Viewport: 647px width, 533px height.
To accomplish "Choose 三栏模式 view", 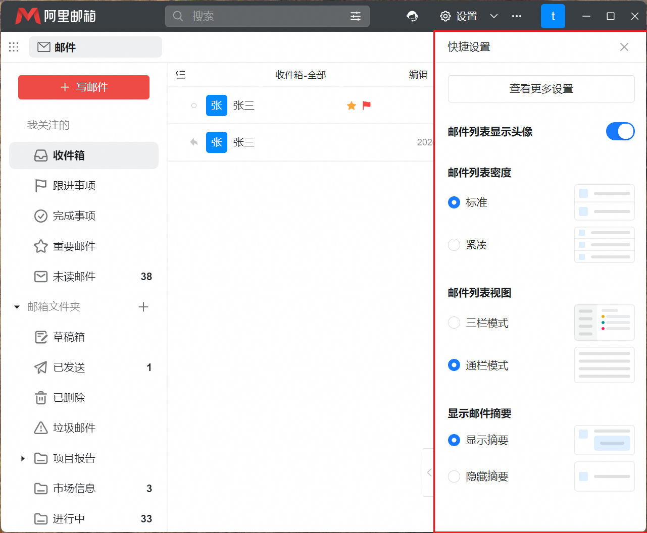I will 454,323.
